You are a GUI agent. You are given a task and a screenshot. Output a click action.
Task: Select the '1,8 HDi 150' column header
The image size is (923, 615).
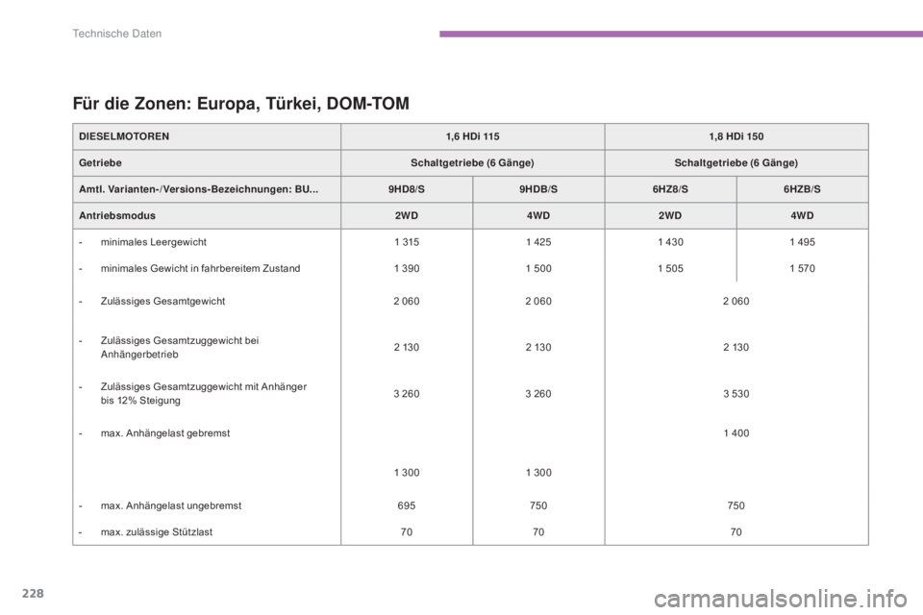pos(736,136)
